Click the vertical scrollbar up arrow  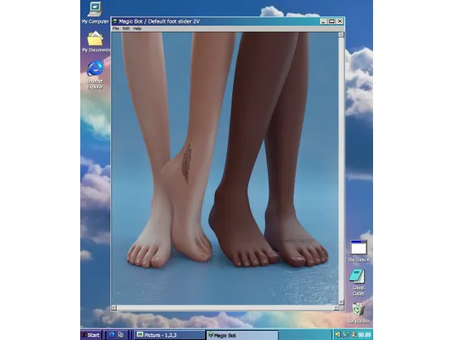tap(341, 35)
